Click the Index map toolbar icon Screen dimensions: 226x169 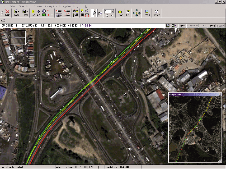click(146, 13)
